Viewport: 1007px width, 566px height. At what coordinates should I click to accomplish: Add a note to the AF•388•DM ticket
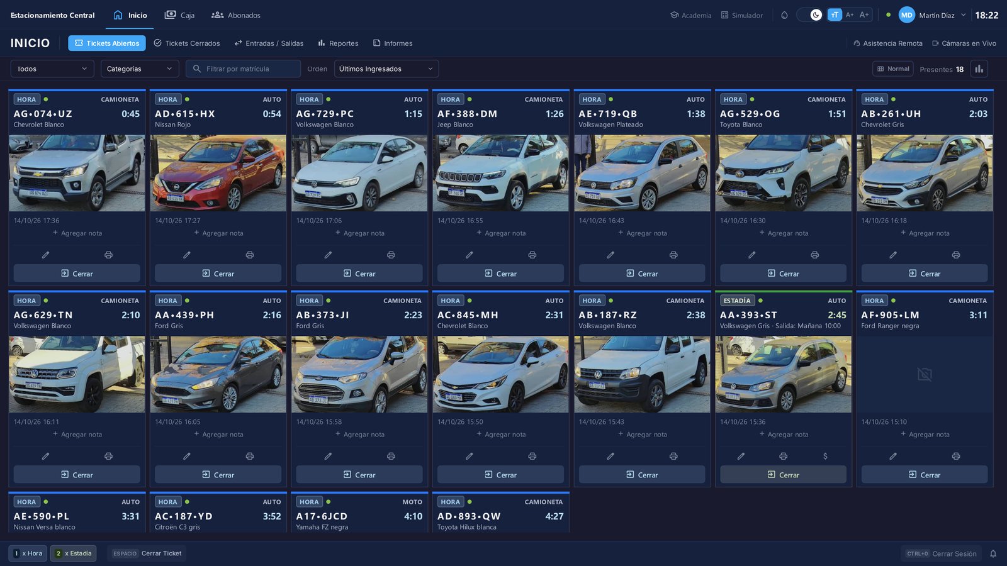click(500, 233)
